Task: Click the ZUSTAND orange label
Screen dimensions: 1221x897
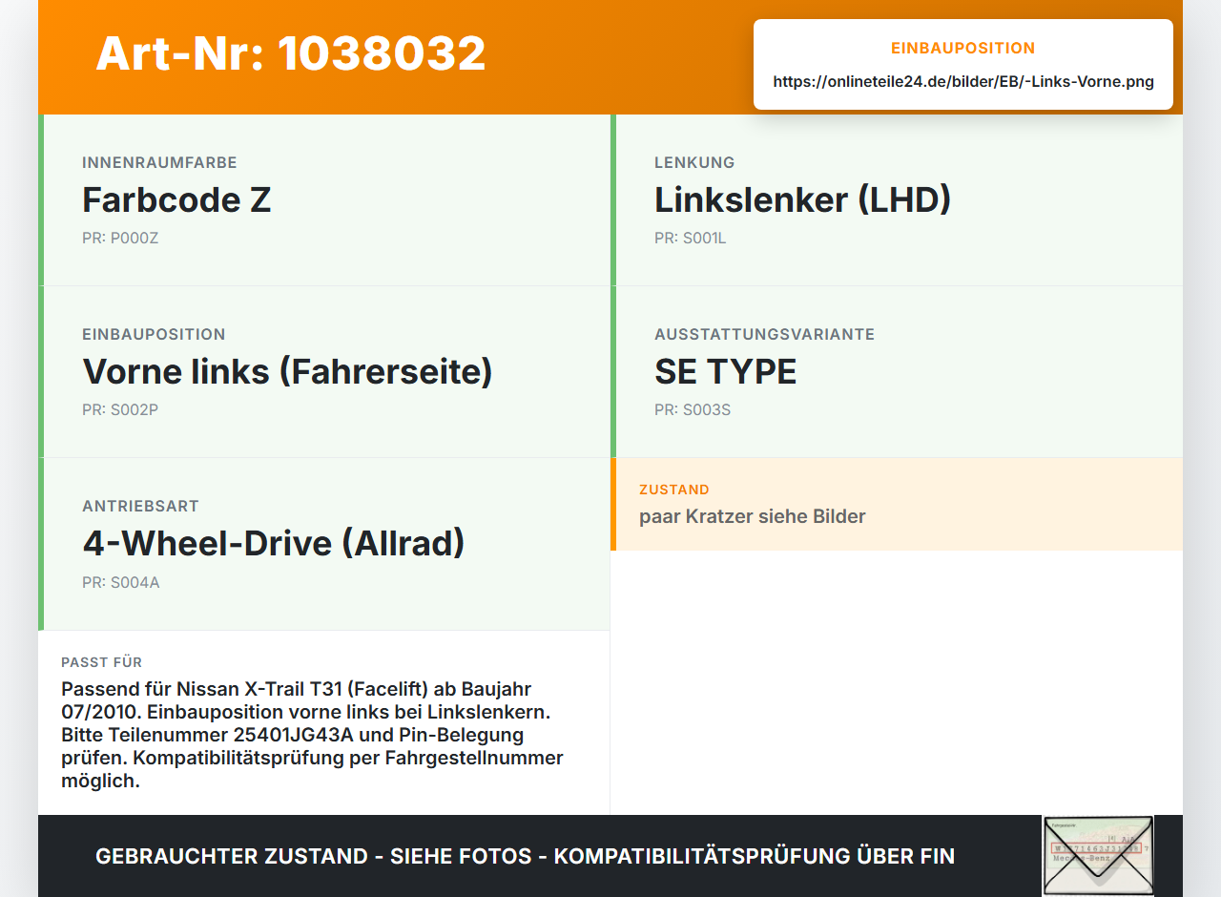Action: click(x=674, y=490)
